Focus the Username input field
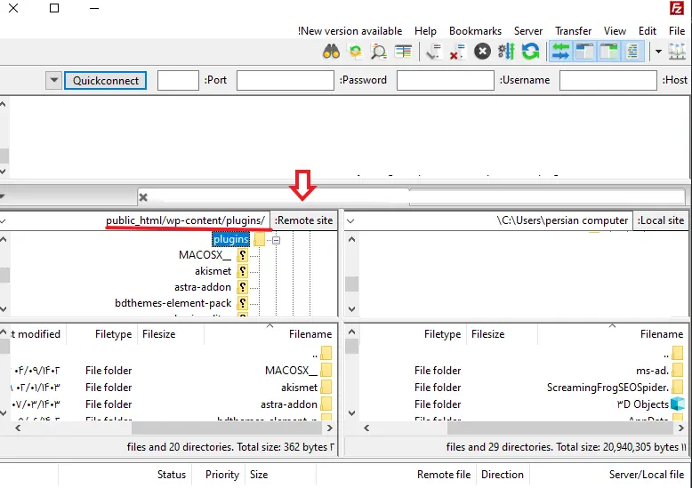This screenshot has height=488, width=692. click(x=446, y=81)
